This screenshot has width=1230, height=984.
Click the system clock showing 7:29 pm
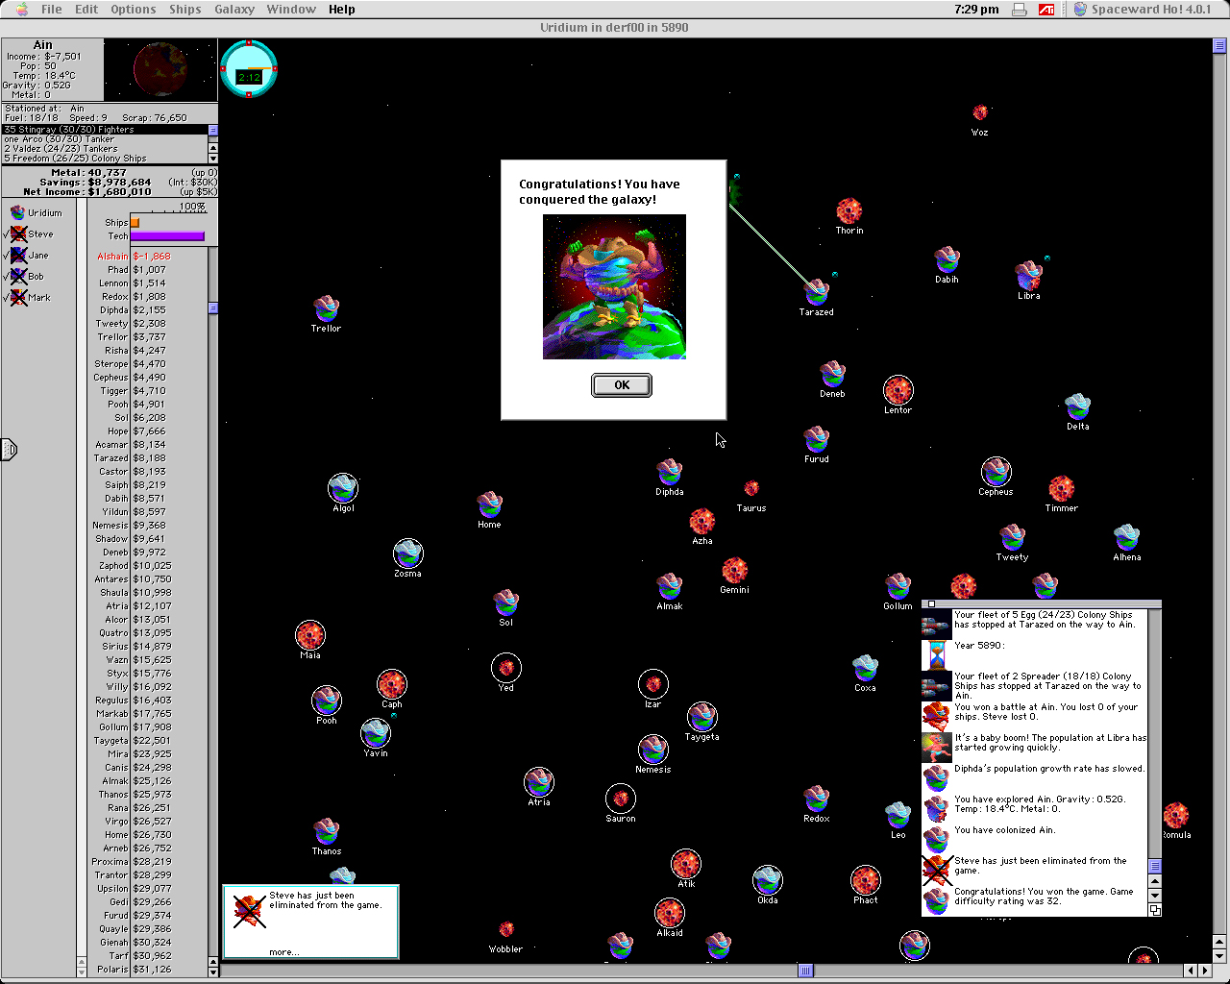[977, 9]
